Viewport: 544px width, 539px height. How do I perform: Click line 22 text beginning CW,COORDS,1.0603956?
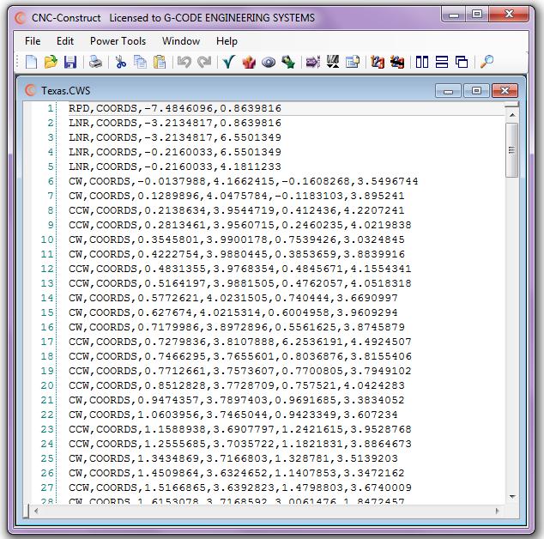tap(233, 415)
